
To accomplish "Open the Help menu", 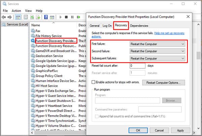I will click(39, 11).
